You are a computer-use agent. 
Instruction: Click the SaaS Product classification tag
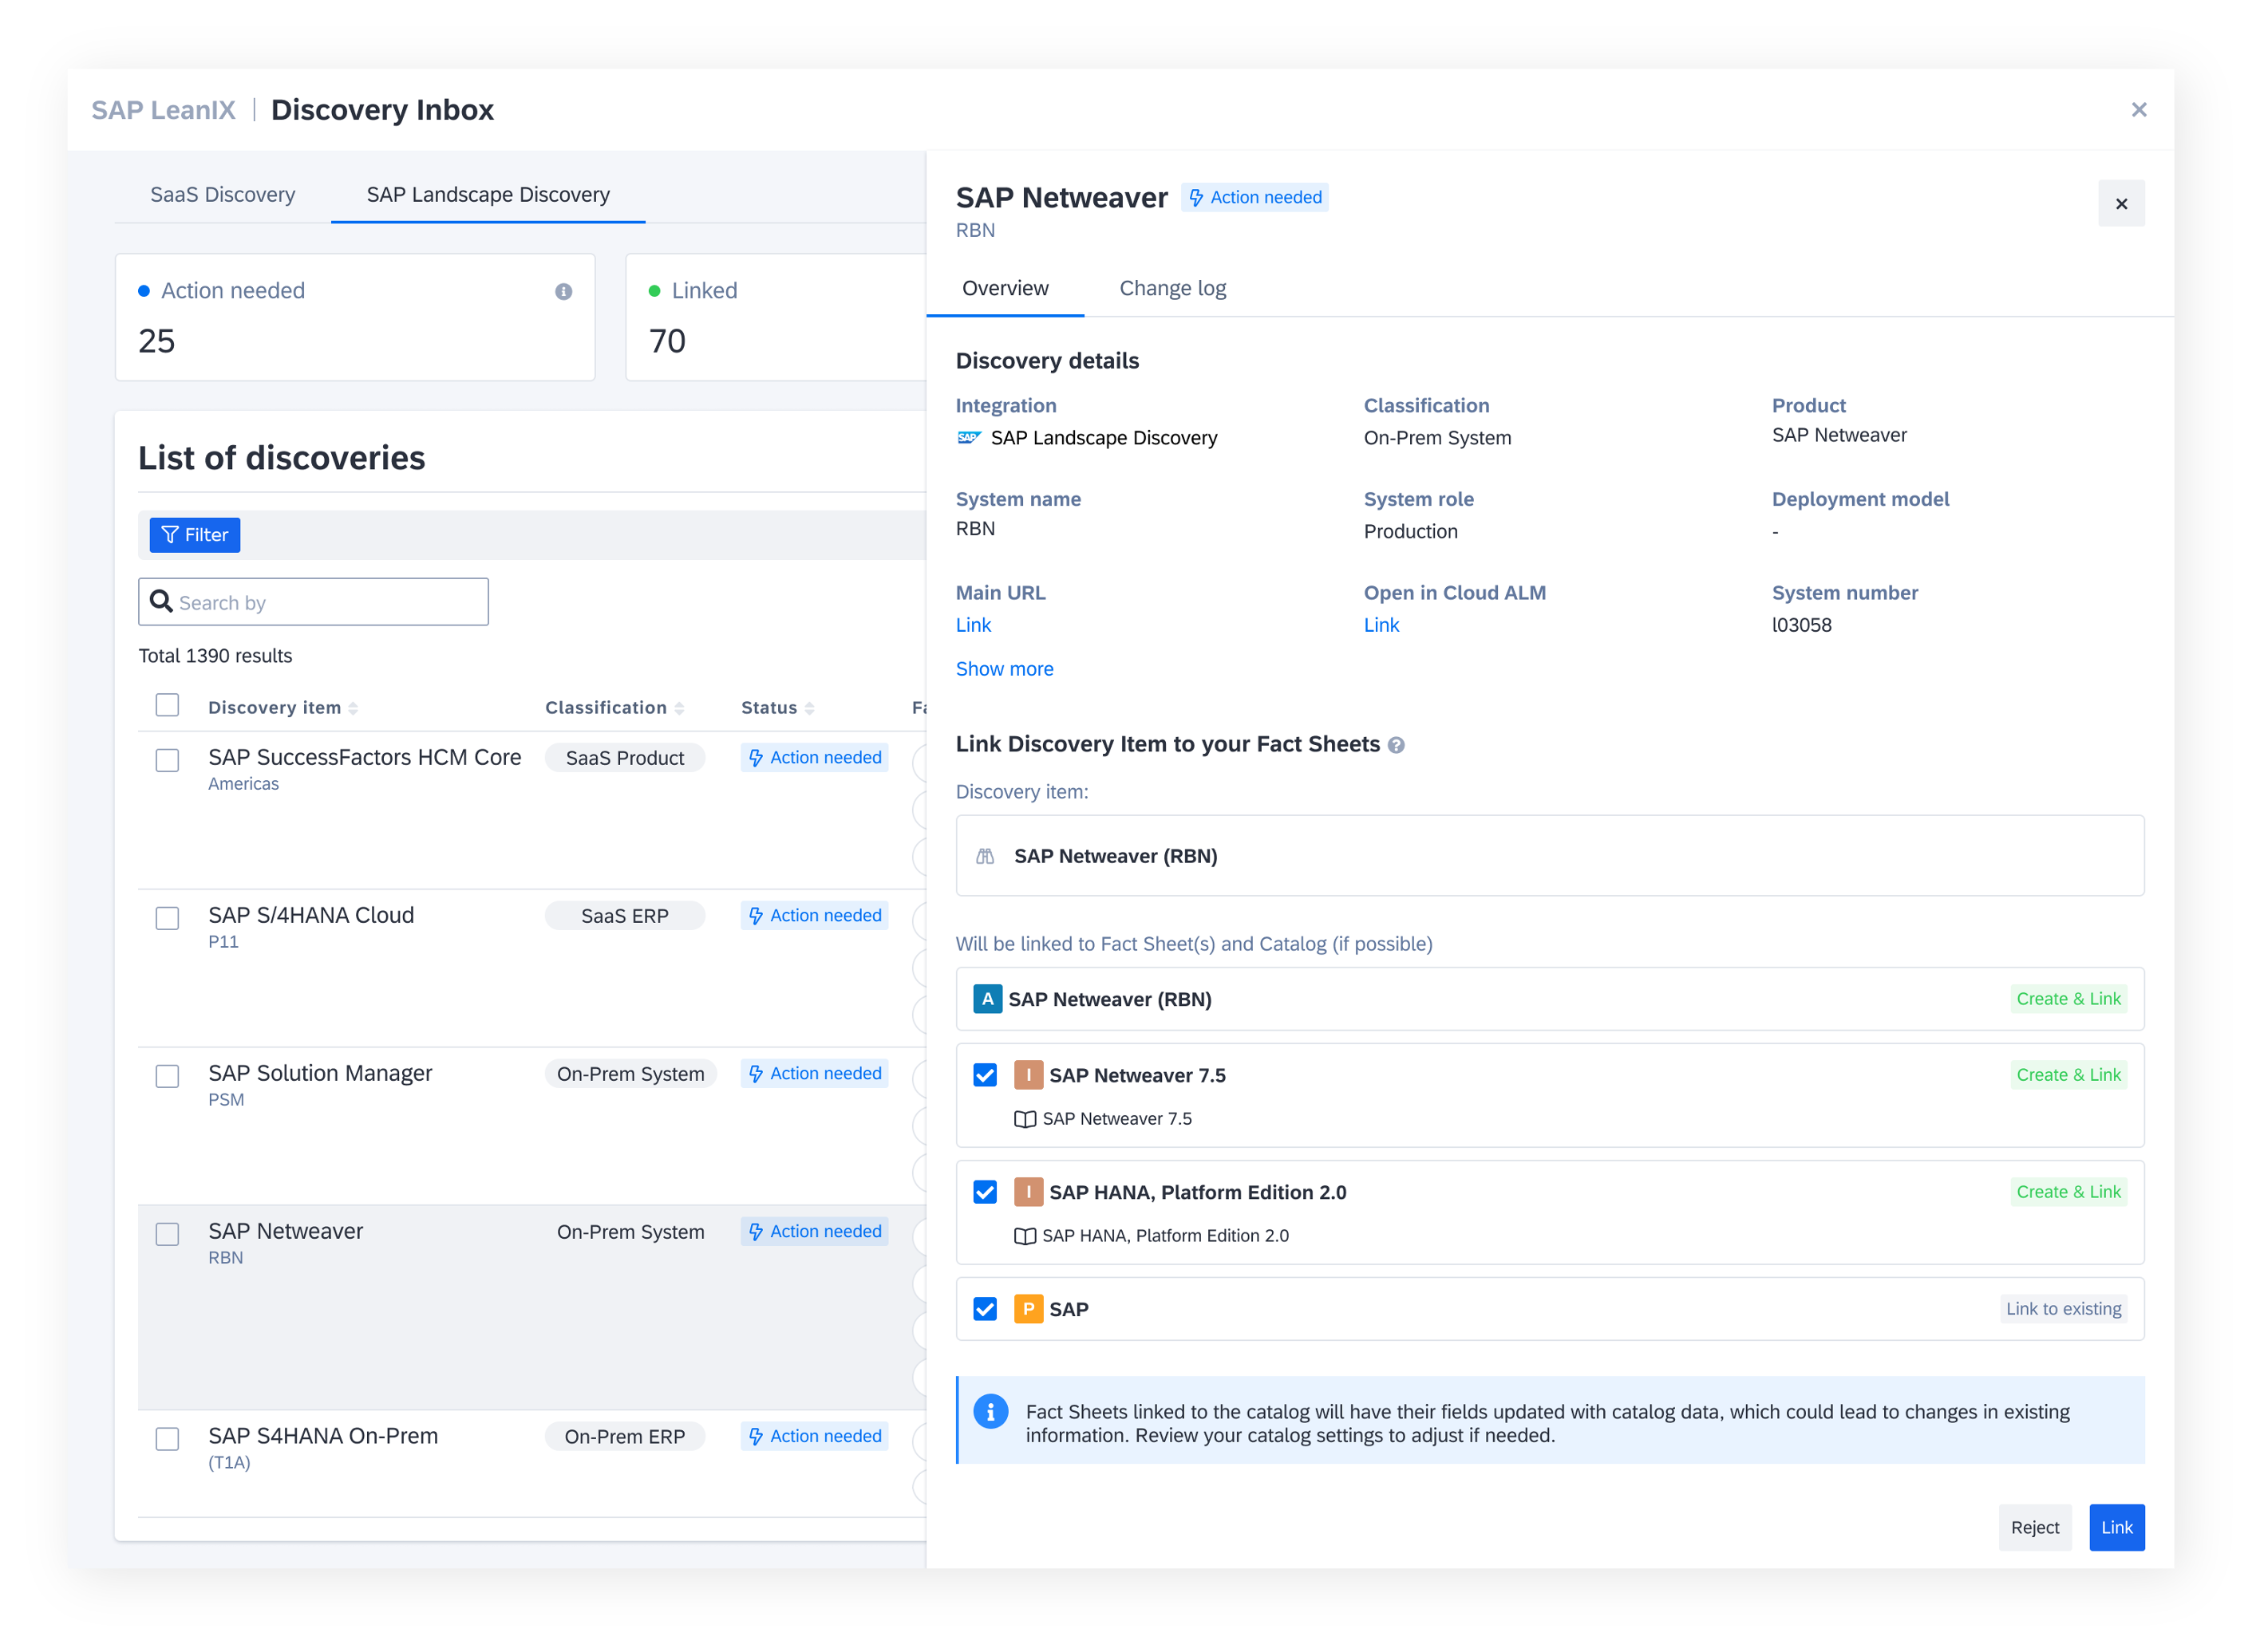624,758
